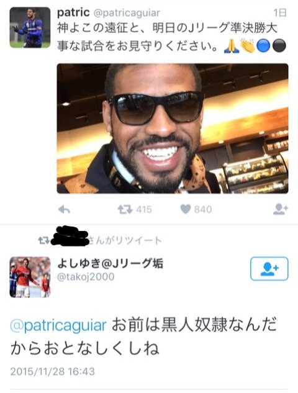
Task: Open the @patricaguiar handle next to patric
Action: [127, 13]
